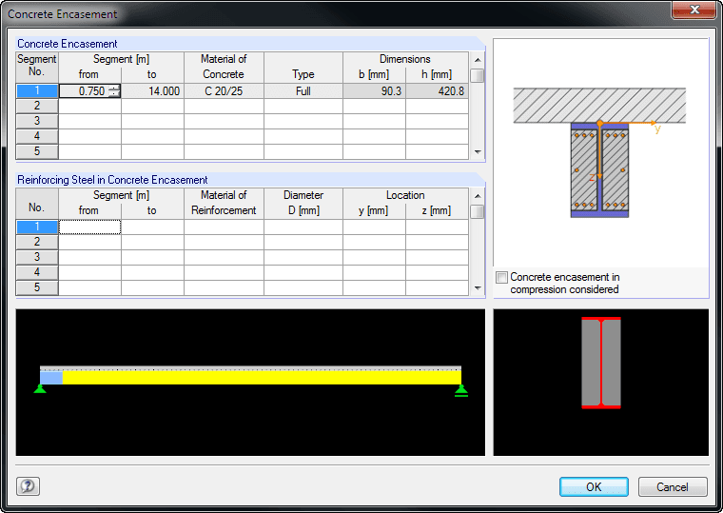Select Reinforcing Steel row header 2
This screenshot has height=513, width=723.
[37, 242]
